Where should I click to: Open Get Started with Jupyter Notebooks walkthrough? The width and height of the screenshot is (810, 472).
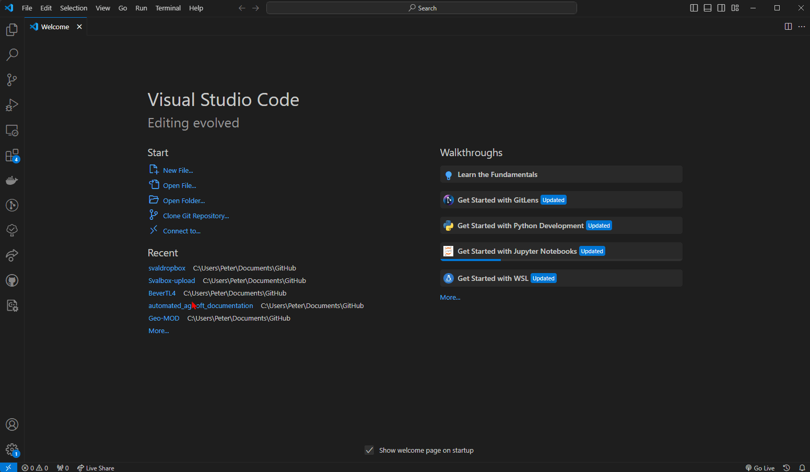coord(561,251)
